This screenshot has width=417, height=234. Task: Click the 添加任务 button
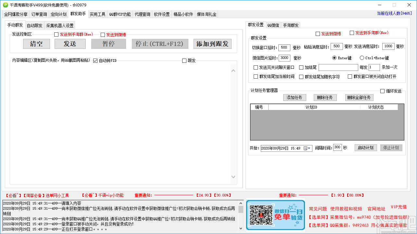click(295, 97)
